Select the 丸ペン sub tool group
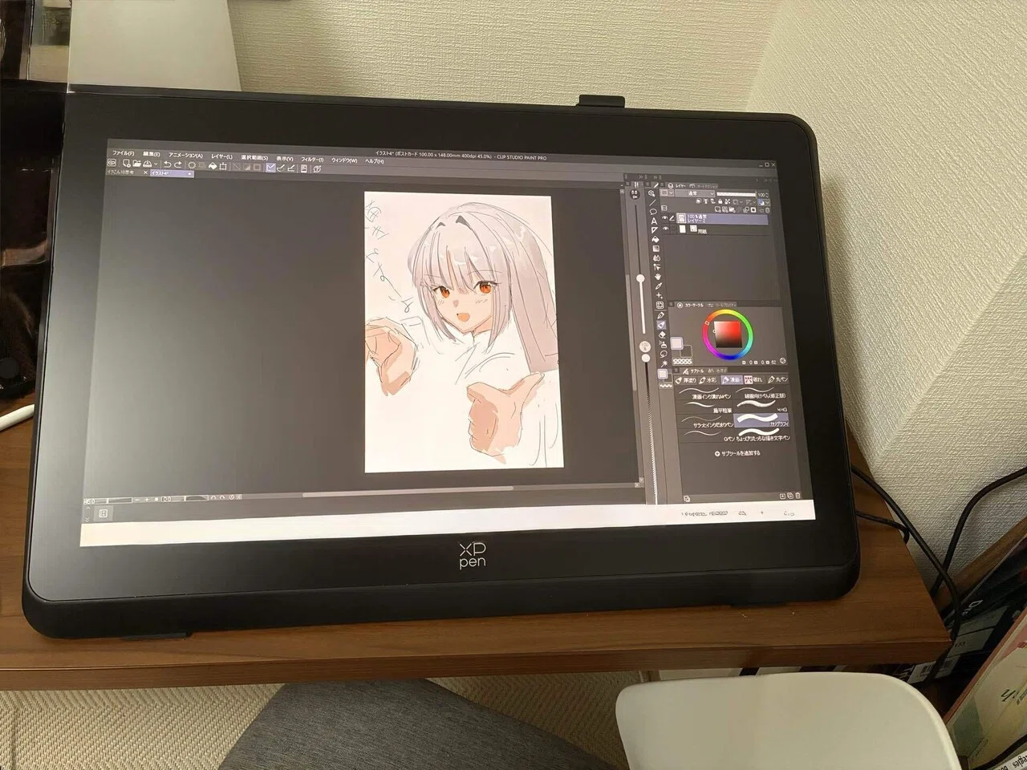 click(x=777, y=379)
